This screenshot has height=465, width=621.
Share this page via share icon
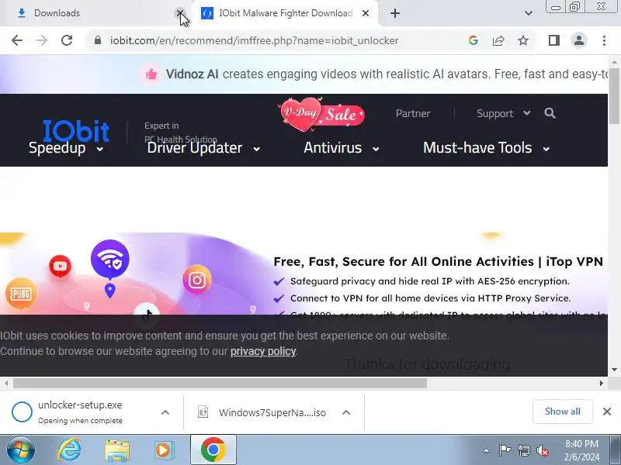pyautogui.click(x=498, y=40)
